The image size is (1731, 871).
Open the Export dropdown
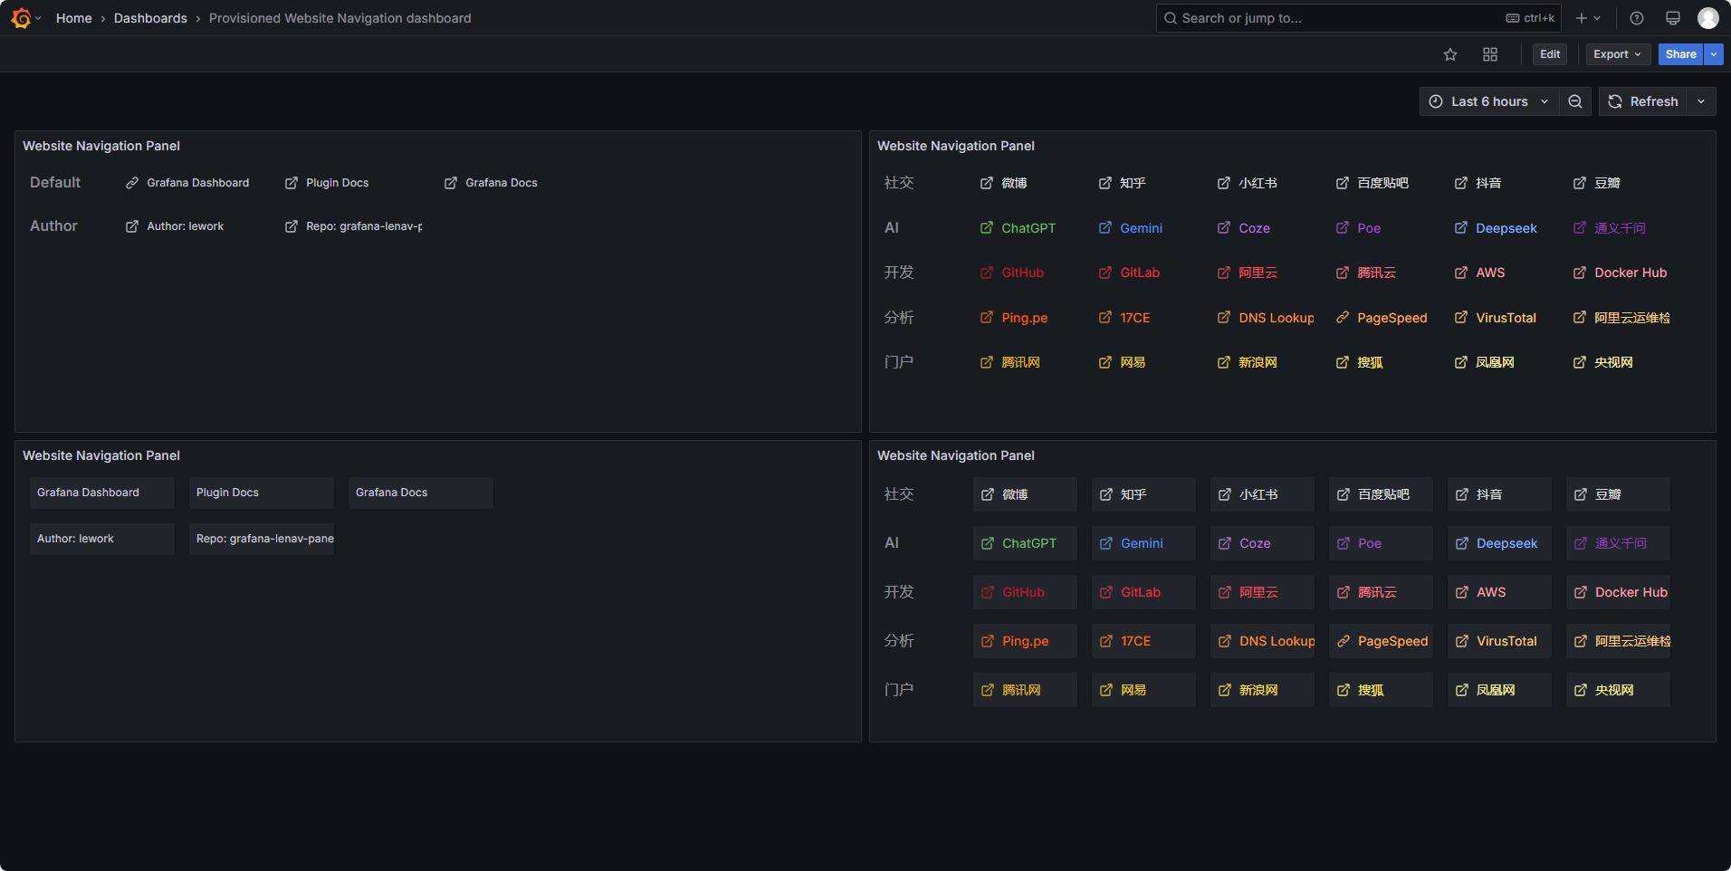coord(1617,54)
